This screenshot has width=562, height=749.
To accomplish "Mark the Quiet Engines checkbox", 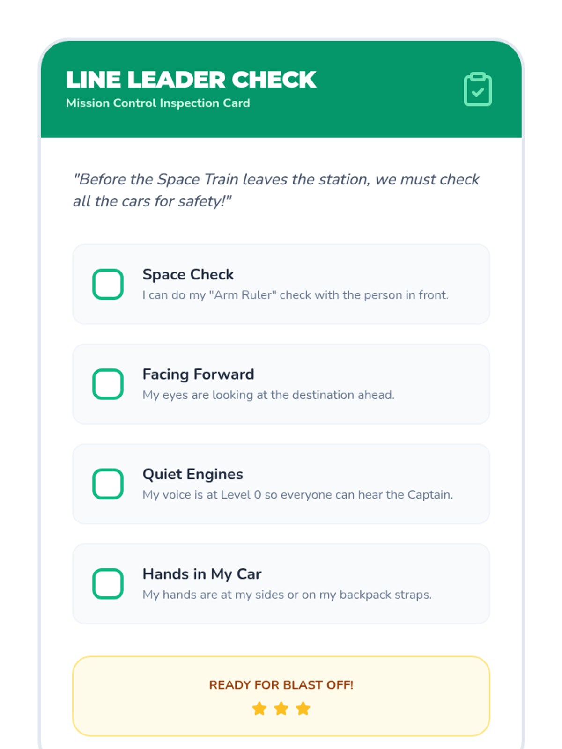I will click(108, 484).
